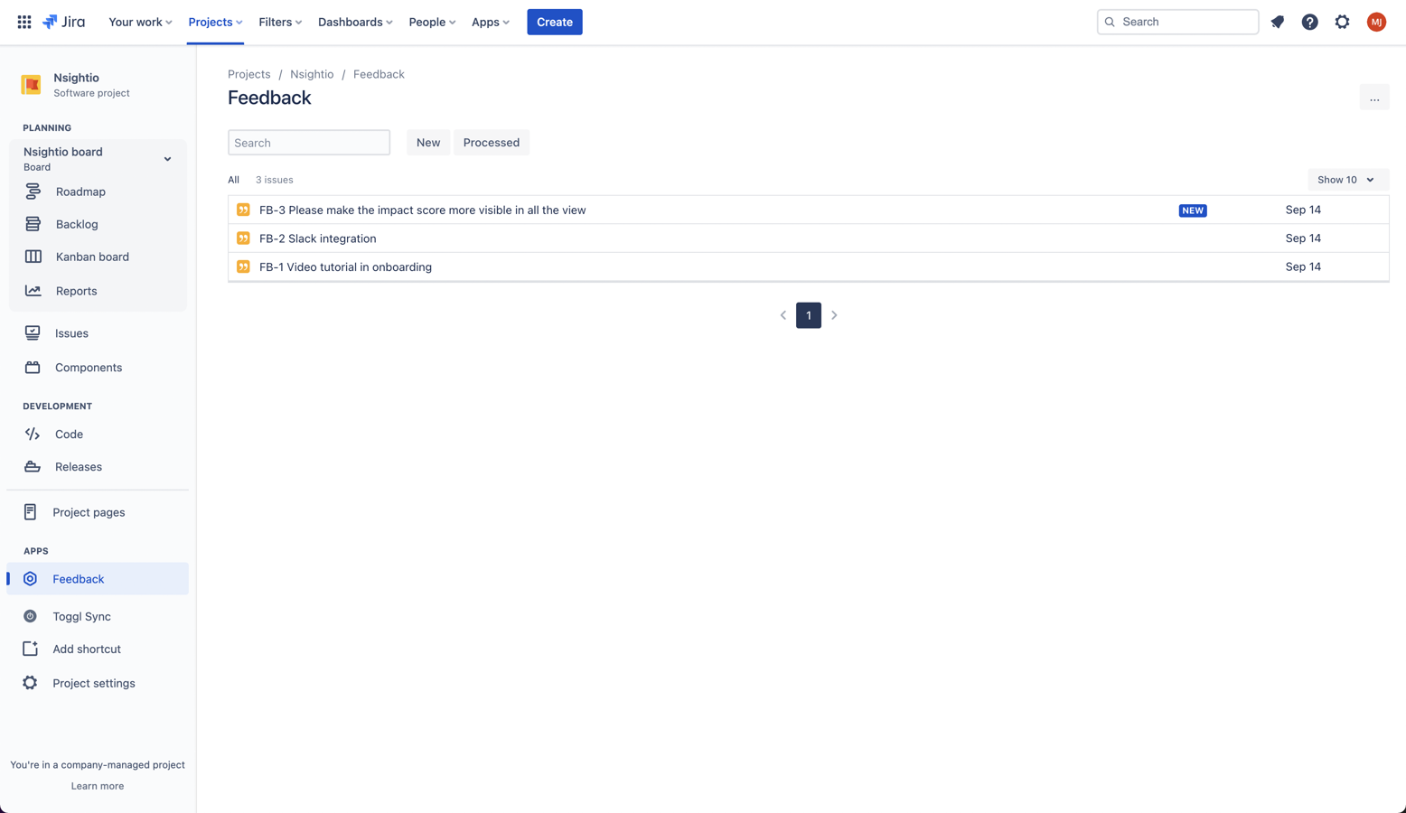The image size is (1406, 813).
Task: Click the Feedback breadcrumb link
Action: point(379,74)
